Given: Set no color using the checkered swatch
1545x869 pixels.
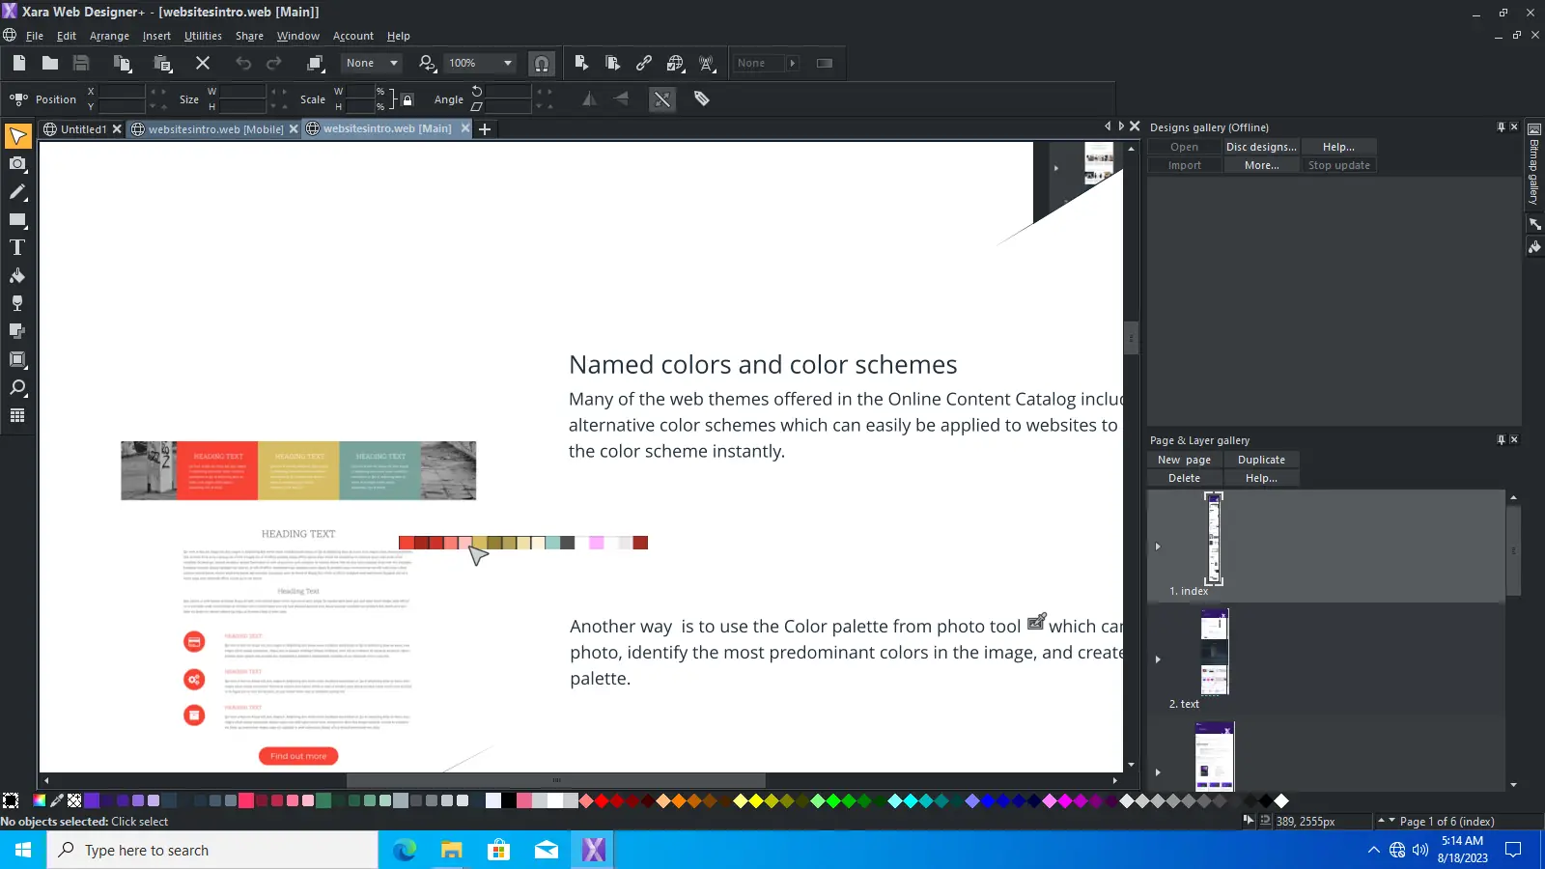Looking at the screenshot, I should (x=74, y=800).
